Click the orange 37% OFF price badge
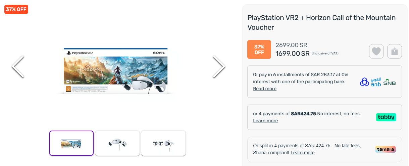This screenshot has width=409, height=166. coord(259,49)
